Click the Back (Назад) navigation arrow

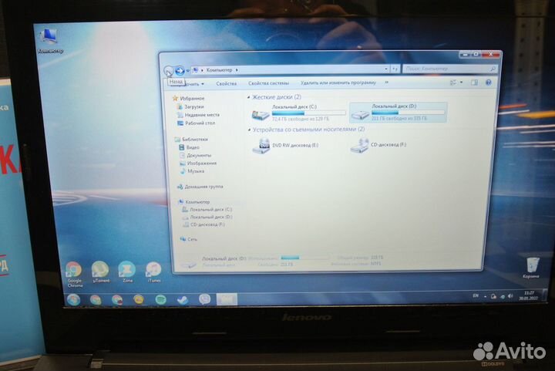(x=169, y=71)
